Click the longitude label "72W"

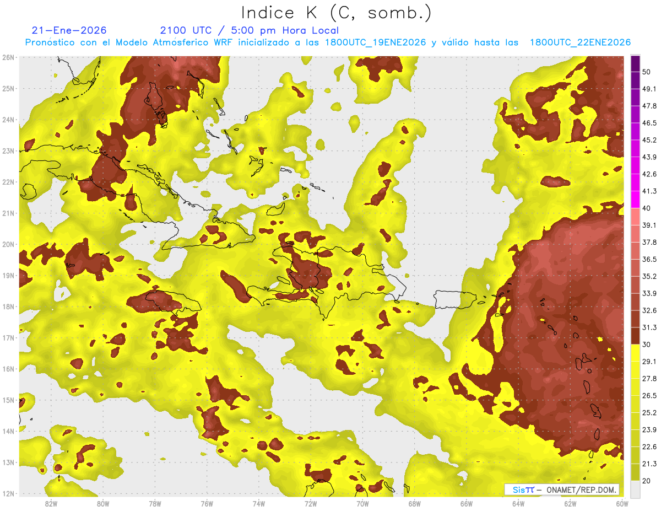[311, 503]
